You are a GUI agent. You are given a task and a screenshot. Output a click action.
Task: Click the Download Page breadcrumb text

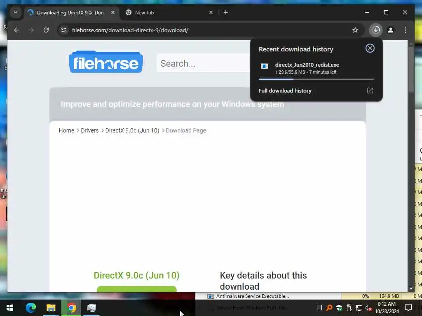tap(186, 130)
